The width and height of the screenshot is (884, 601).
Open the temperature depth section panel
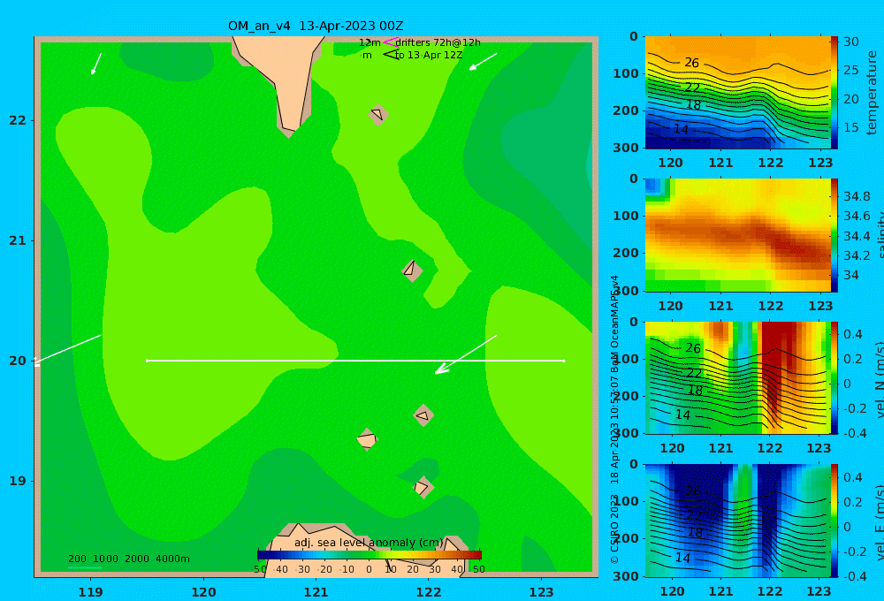pos(737,93)
